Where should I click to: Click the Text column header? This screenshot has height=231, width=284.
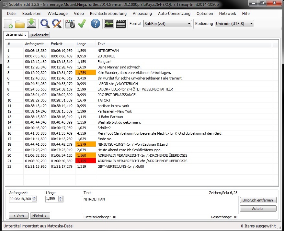(184, 44)
